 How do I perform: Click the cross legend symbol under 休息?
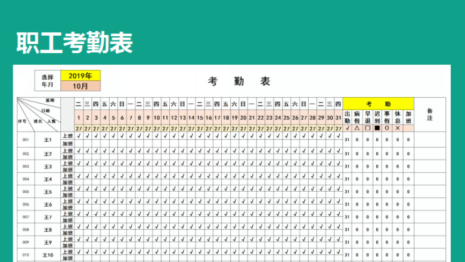(398, 129)
